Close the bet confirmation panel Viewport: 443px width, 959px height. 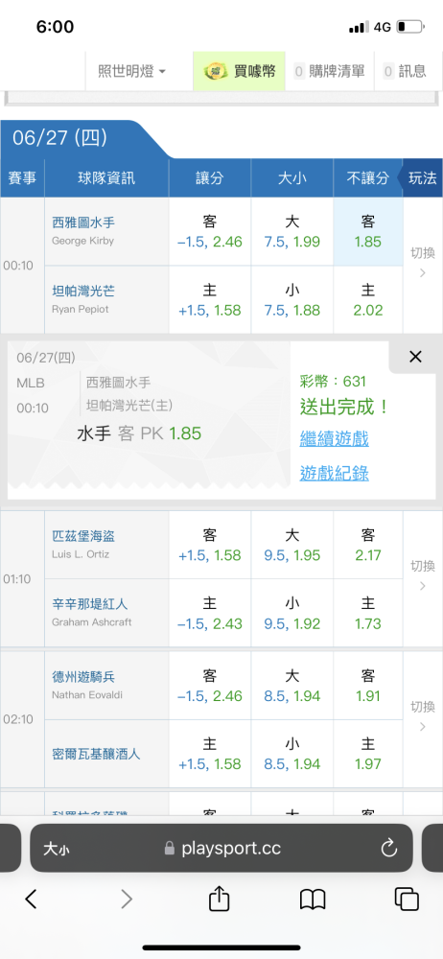coord(415,357)
